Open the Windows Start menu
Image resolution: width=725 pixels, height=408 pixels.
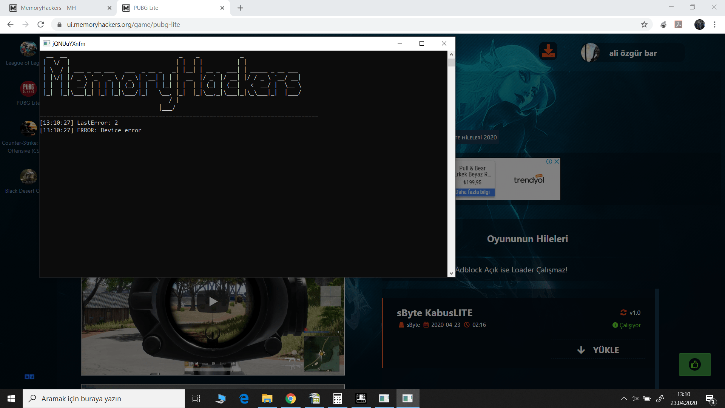(11, 399)
